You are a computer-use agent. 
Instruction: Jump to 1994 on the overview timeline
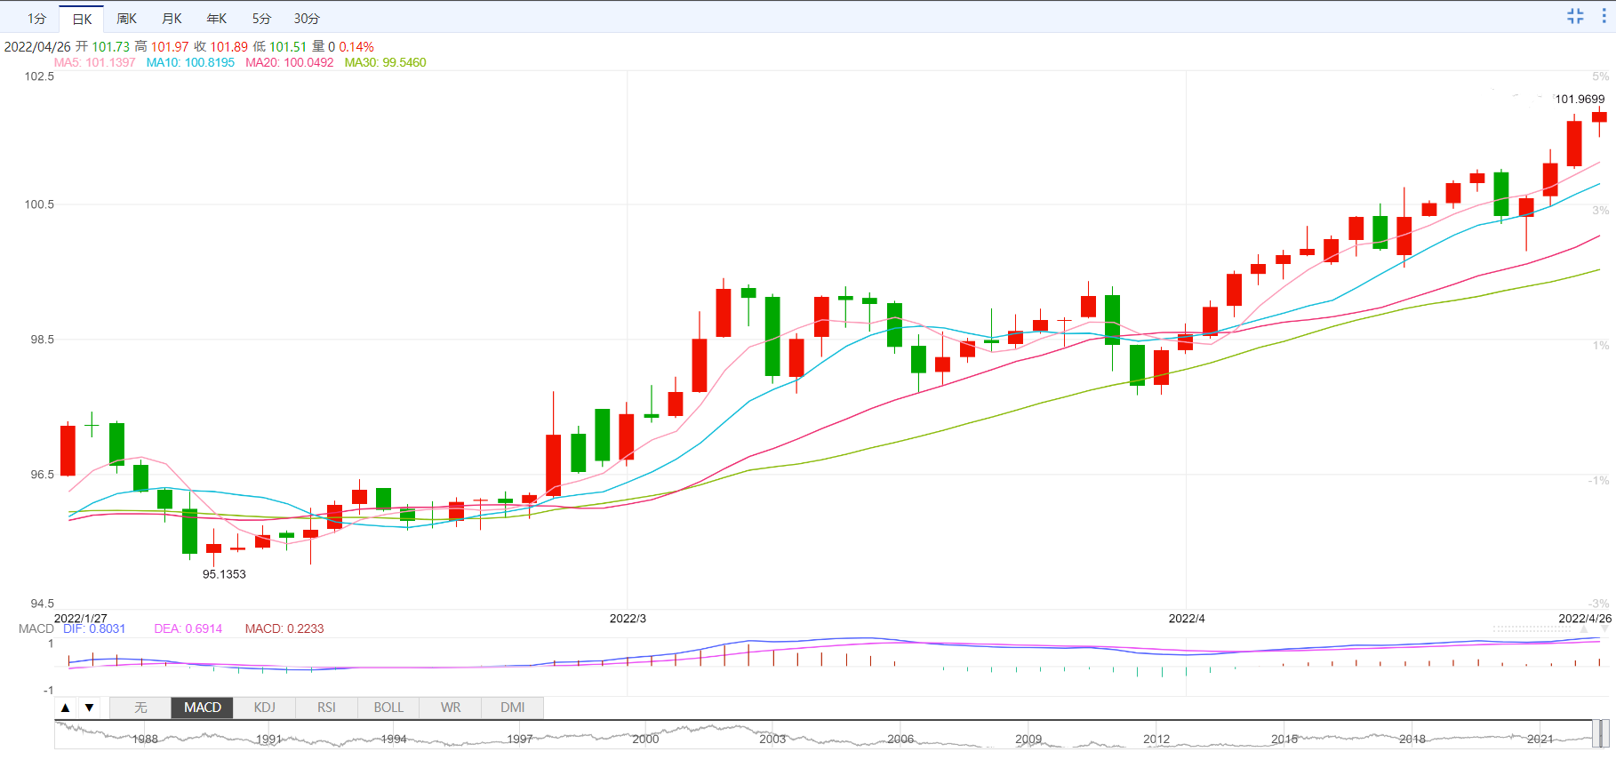(394, 740)
